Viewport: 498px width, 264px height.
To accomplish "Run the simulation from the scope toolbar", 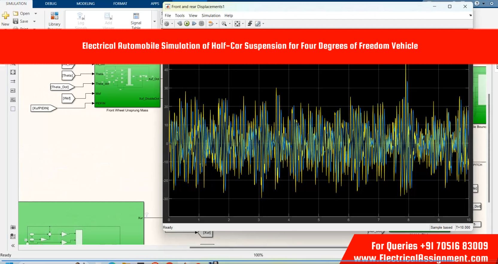I will [x=187, y=24].
